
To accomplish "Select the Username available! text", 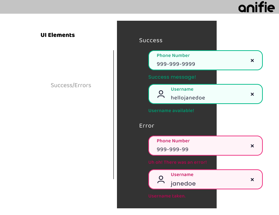I will click(x=171, y=111).
